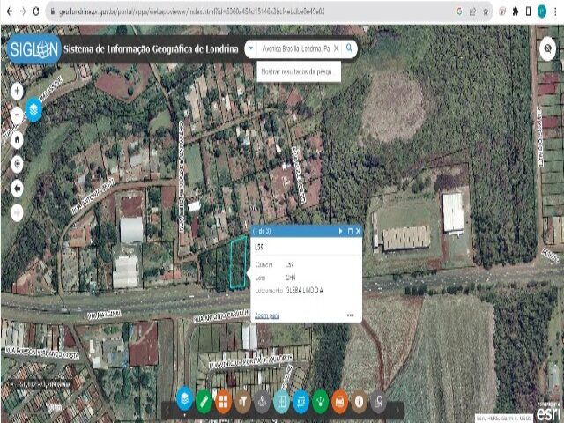Click browser back button
Image resolution: width=564 pixels, height=423 pixels.
point(10,11)
